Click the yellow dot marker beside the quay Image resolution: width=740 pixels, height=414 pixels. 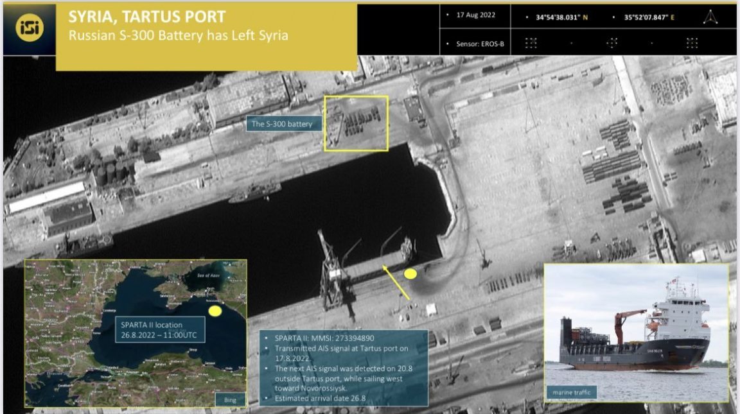409,274
